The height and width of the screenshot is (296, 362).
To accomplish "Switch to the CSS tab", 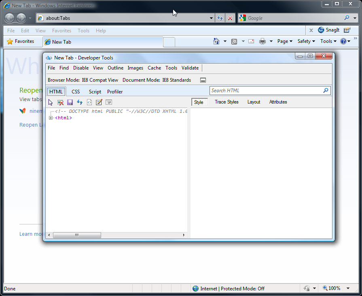I will click(x=76, y=92).
